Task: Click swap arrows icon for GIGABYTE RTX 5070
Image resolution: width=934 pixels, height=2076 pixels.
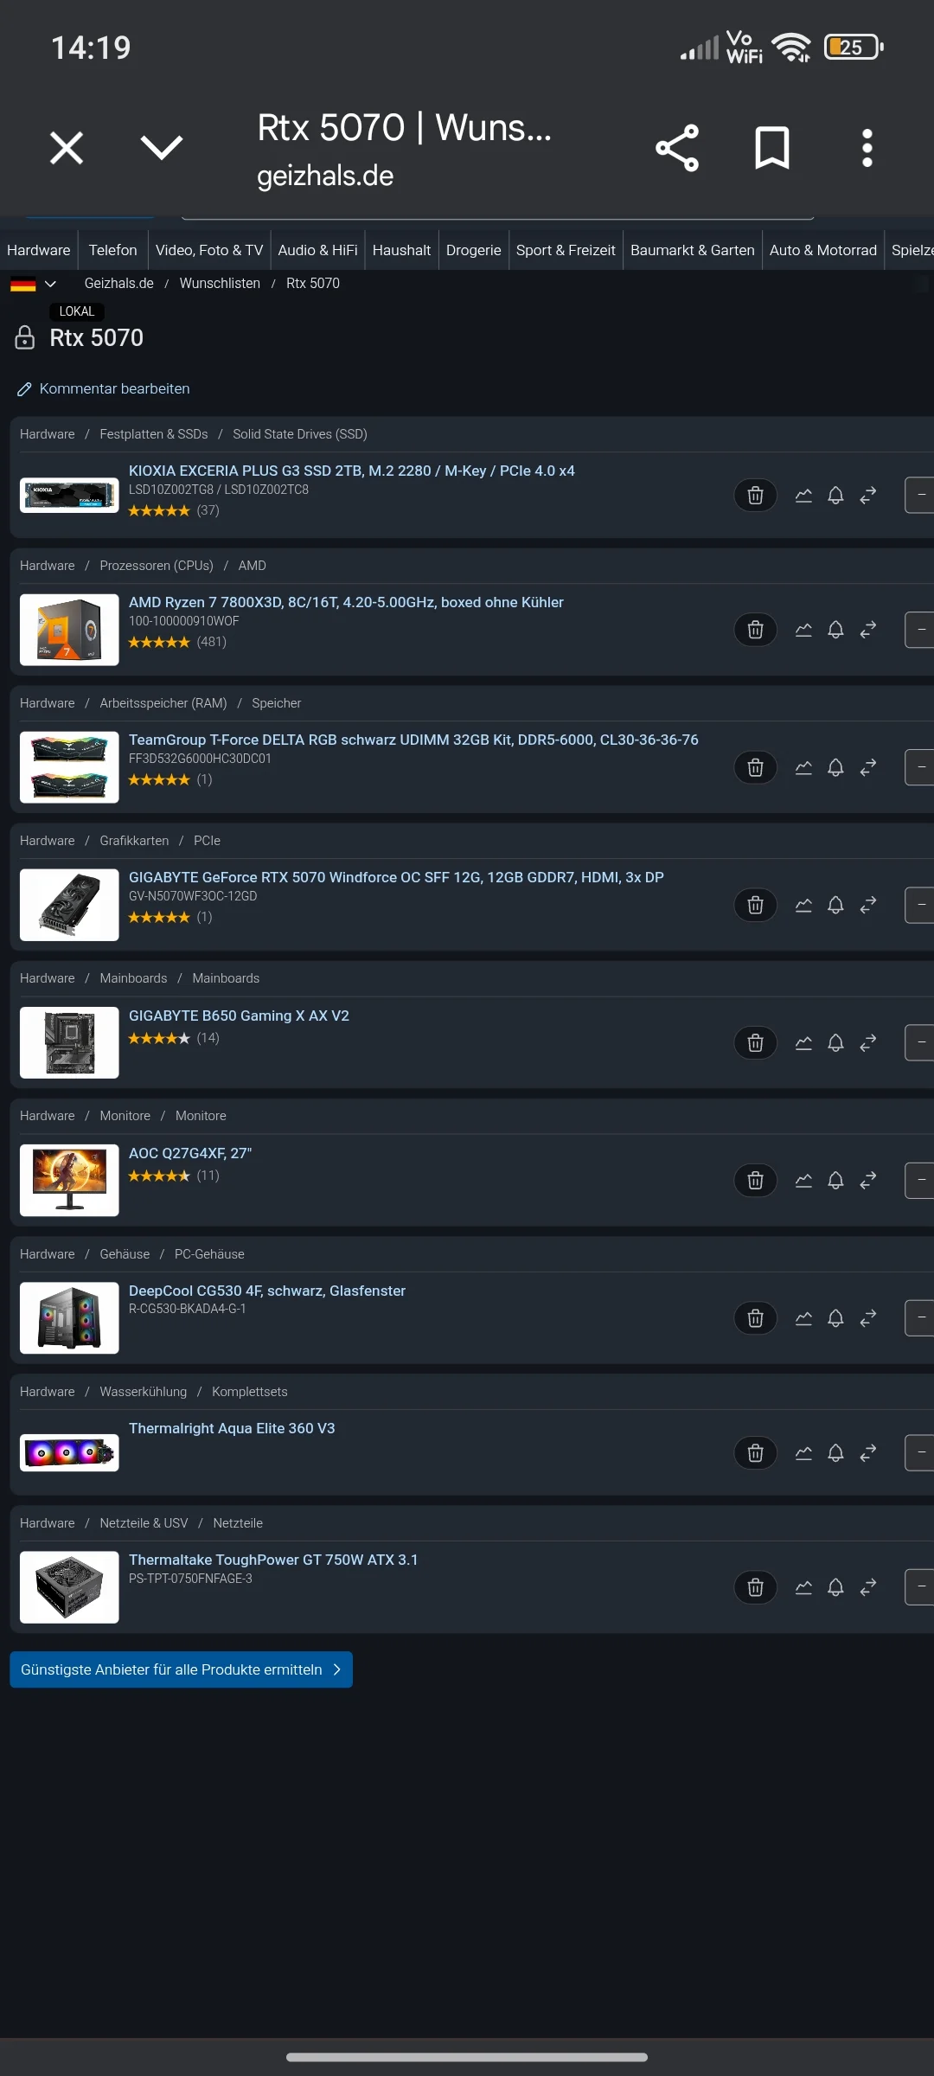Action: click(x=868, y=905)
